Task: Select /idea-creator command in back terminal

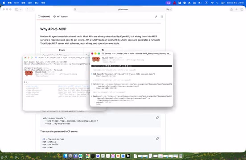Action: 33,92
